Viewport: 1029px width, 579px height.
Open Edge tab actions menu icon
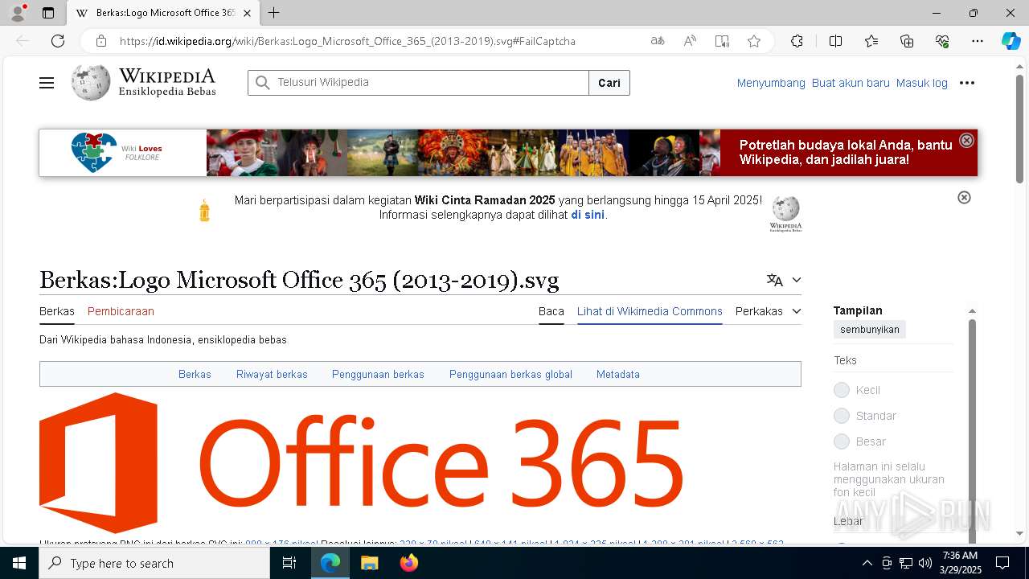48,13
